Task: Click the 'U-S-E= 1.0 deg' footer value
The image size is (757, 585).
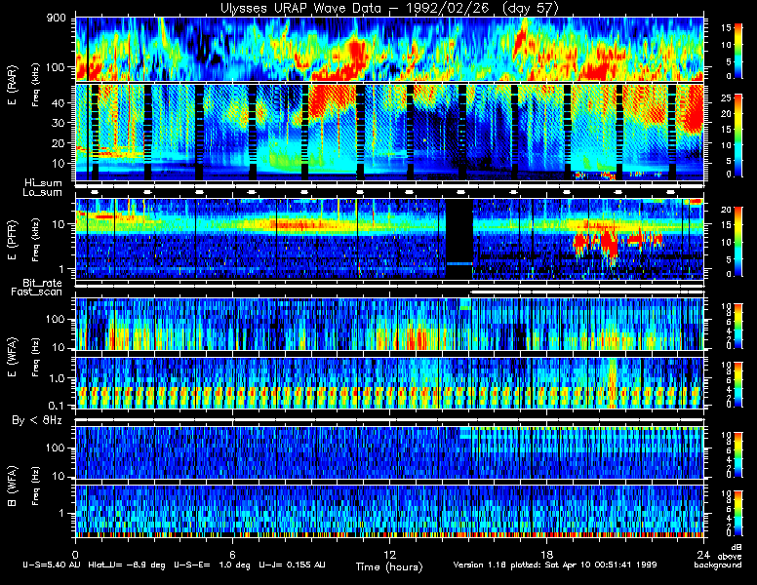Action: [x=212, y=565]
